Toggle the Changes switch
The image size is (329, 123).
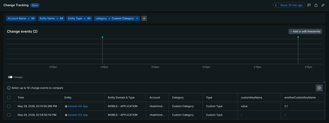tap(10, 77)
